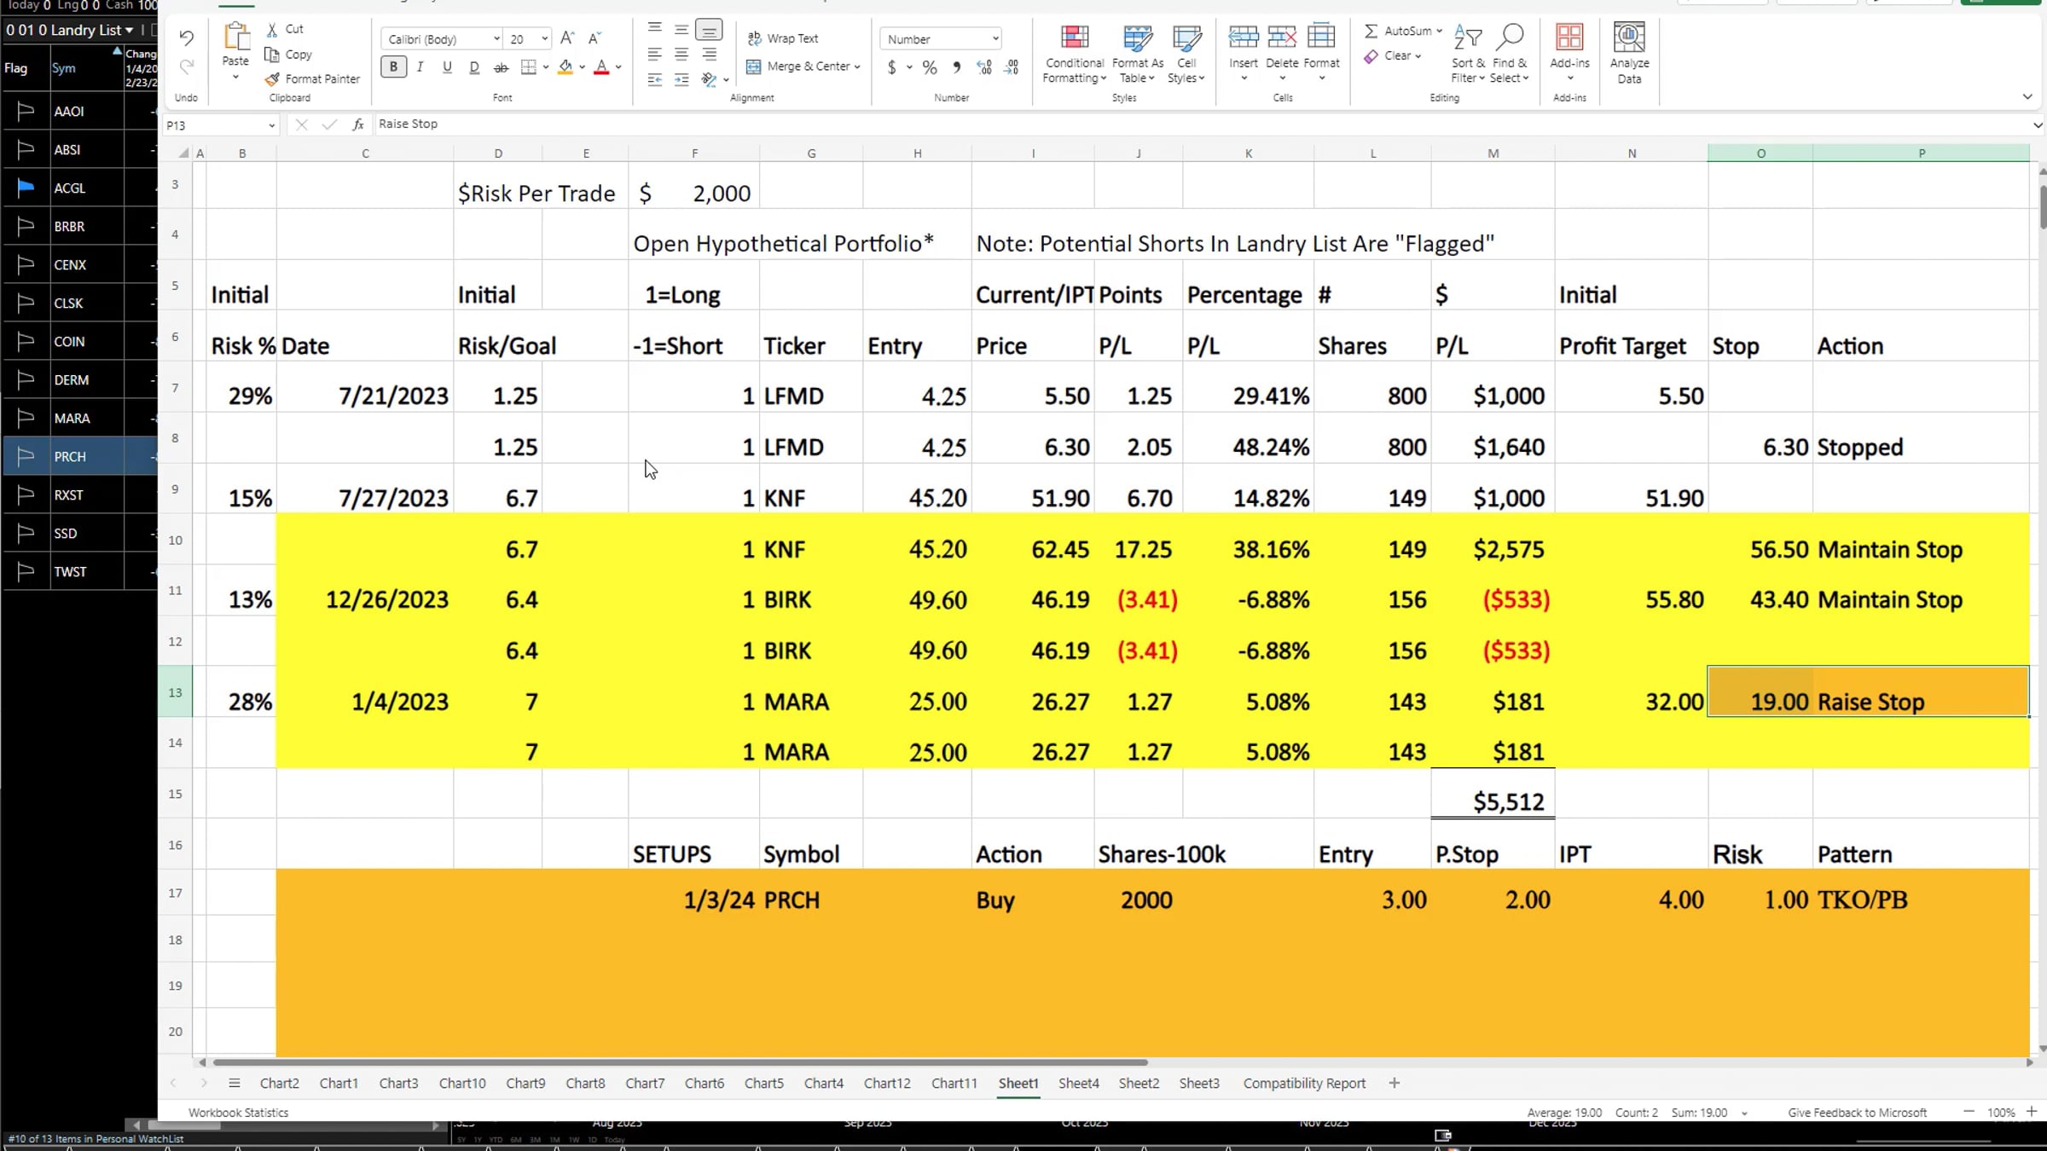This screenshot has height=1151, width=2047.
Task: Click the Cut scissors icon
Action: pos(272,29)
